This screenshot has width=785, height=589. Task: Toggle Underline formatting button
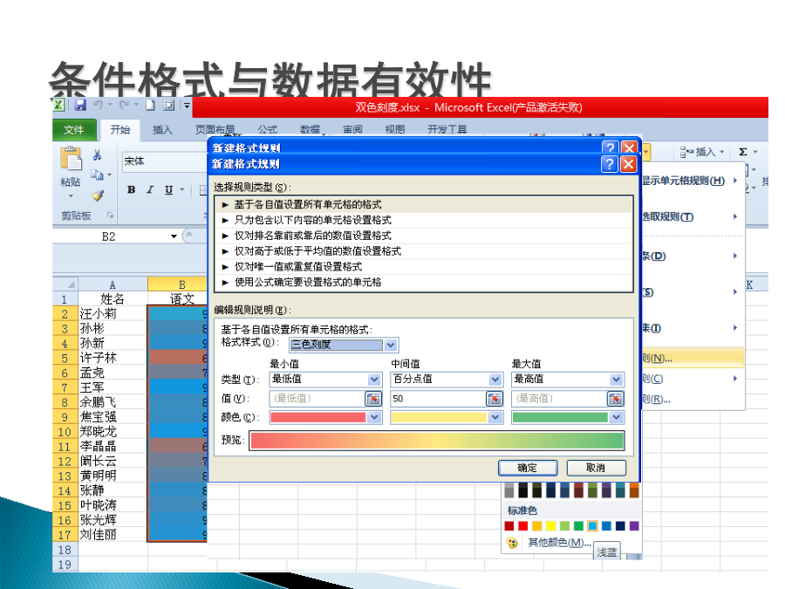tap(167, 189)
